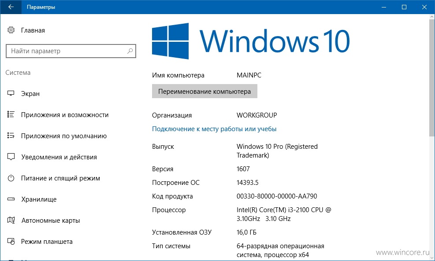Click the Установленная ОЗУ label

tap(182, 232)
